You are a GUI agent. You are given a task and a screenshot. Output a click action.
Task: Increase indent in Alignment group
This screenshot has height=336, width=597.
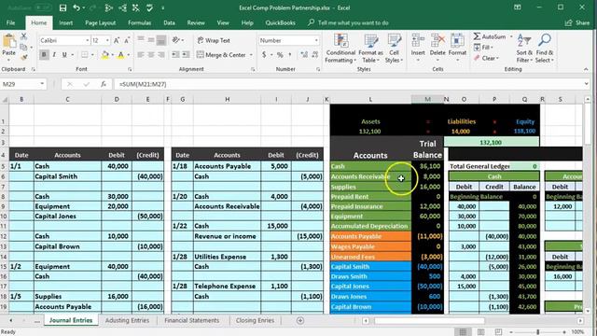186,55
